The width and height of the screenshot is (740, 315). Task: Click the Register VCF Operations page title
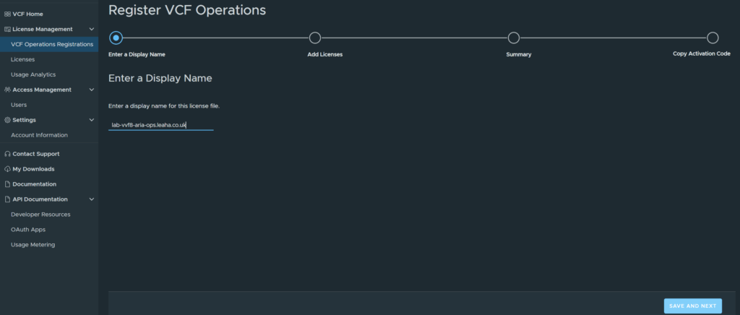(x=187, y=10)
